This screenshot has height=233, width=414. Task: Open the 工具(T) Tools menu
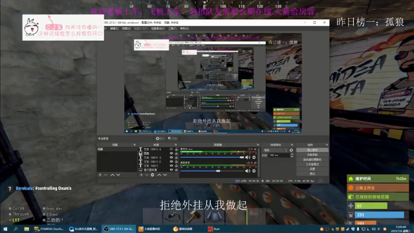(172, 28)
